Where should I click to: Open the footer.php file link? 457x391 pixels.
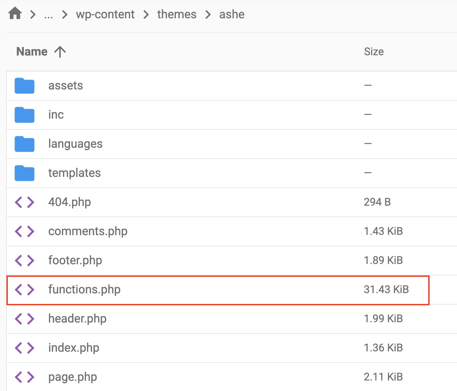pos(75,261)
